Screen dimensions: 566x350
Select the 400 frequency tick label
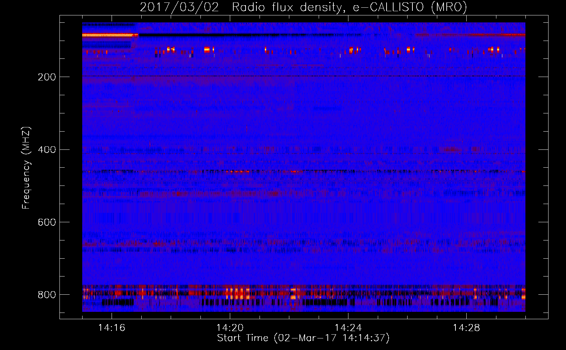click(47, 150)
